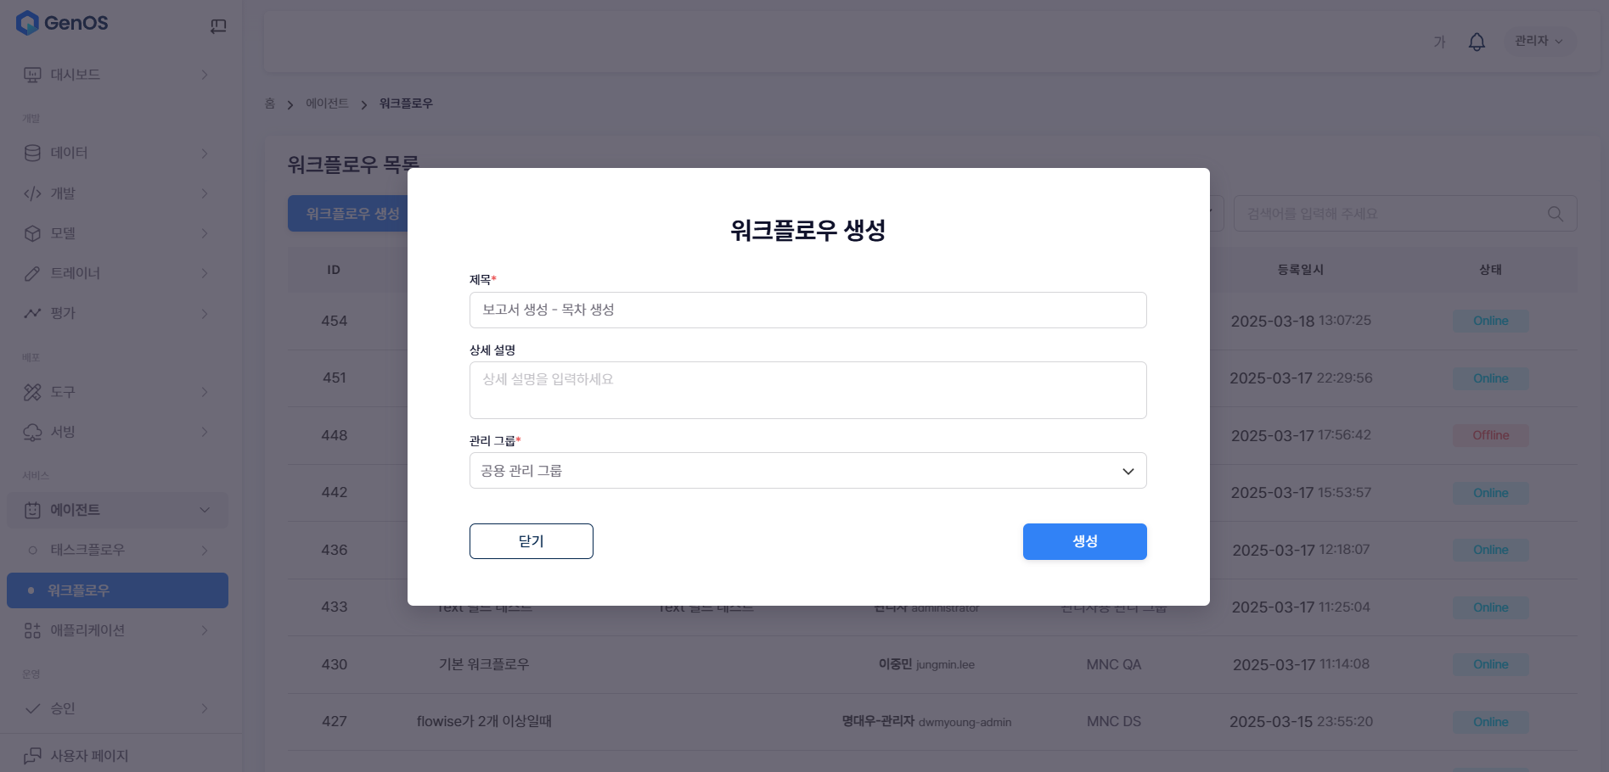
Task: Collapse the 에이전트 menu section
Action: 204,510
